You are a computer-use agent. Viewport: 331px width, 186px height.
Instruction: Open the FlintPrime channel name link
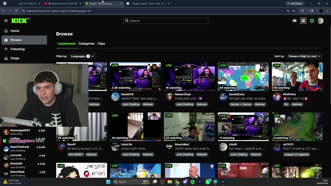tap(289, 94)
